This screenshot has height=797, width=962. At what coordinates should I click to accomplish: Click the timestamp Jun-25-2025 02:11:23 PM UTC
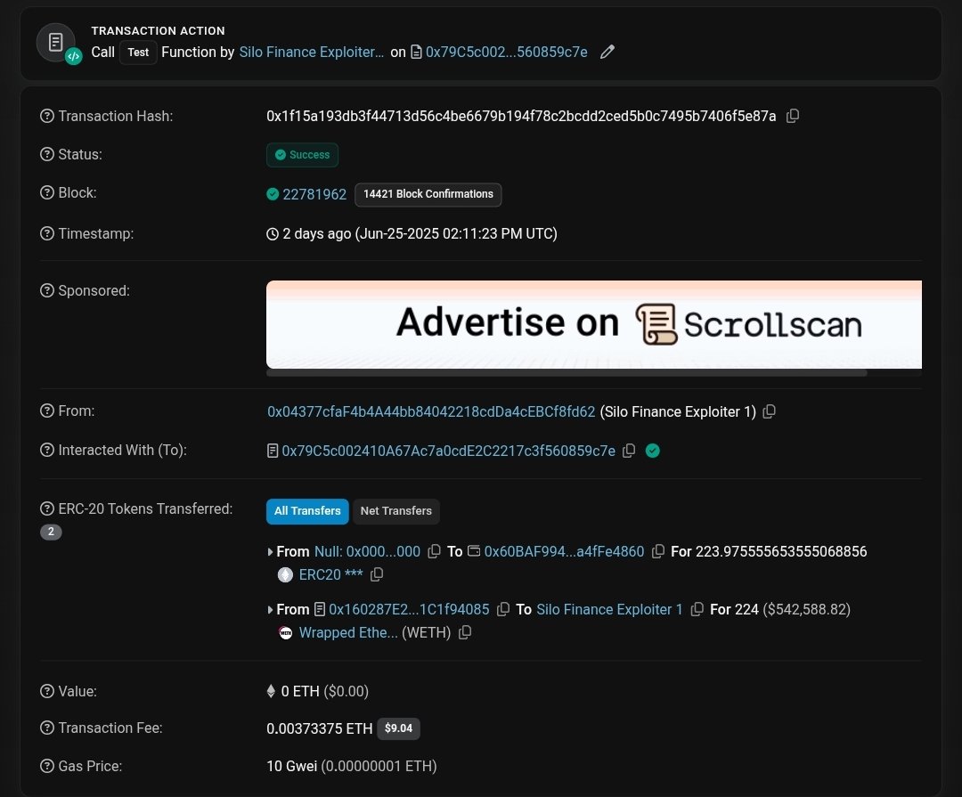456,234
